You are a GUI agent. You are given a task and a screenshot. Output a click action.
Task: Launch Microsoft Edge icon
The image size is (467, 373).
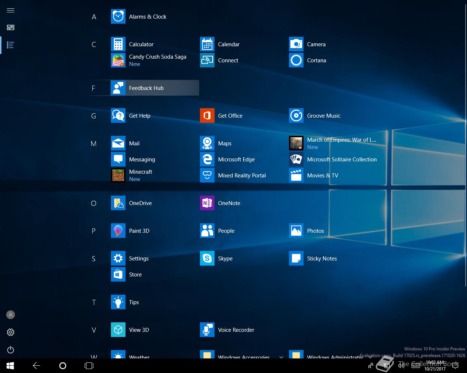[207, 160]
